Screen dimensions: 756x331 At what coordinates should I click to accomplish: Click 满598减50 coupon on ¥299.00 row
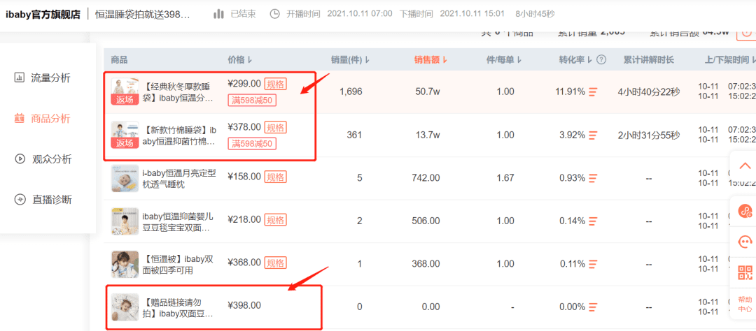[252, 100]
